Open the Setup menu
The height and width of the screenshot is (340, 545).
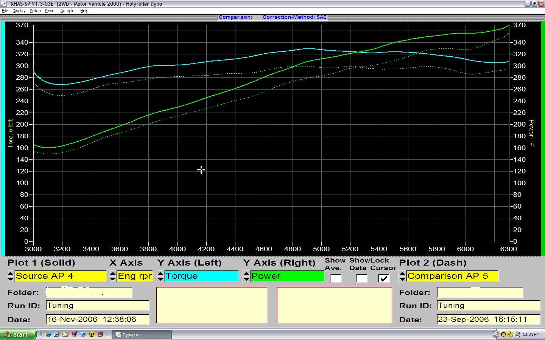click(35, 11)
